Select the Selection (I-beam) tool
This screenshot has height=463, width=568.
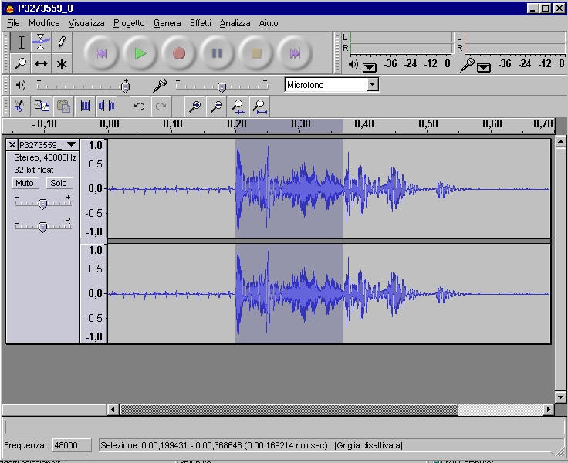click(x=20, y=42)
